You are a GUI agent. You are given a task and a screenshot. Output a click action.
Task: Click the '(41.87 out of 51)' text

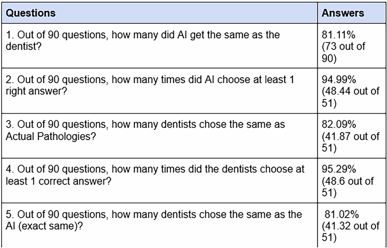tap(350, 141)
